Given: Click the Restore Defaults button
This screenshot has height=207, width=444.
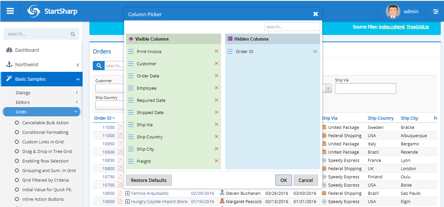Looking at the screenshot, I should click(149, 180).
